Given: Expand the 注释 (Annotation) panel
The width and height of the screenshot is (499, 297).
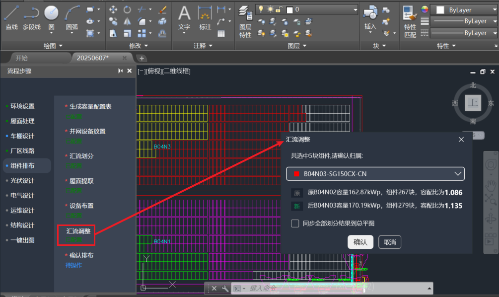Looking at the screenshot, I should coord(203,46).
